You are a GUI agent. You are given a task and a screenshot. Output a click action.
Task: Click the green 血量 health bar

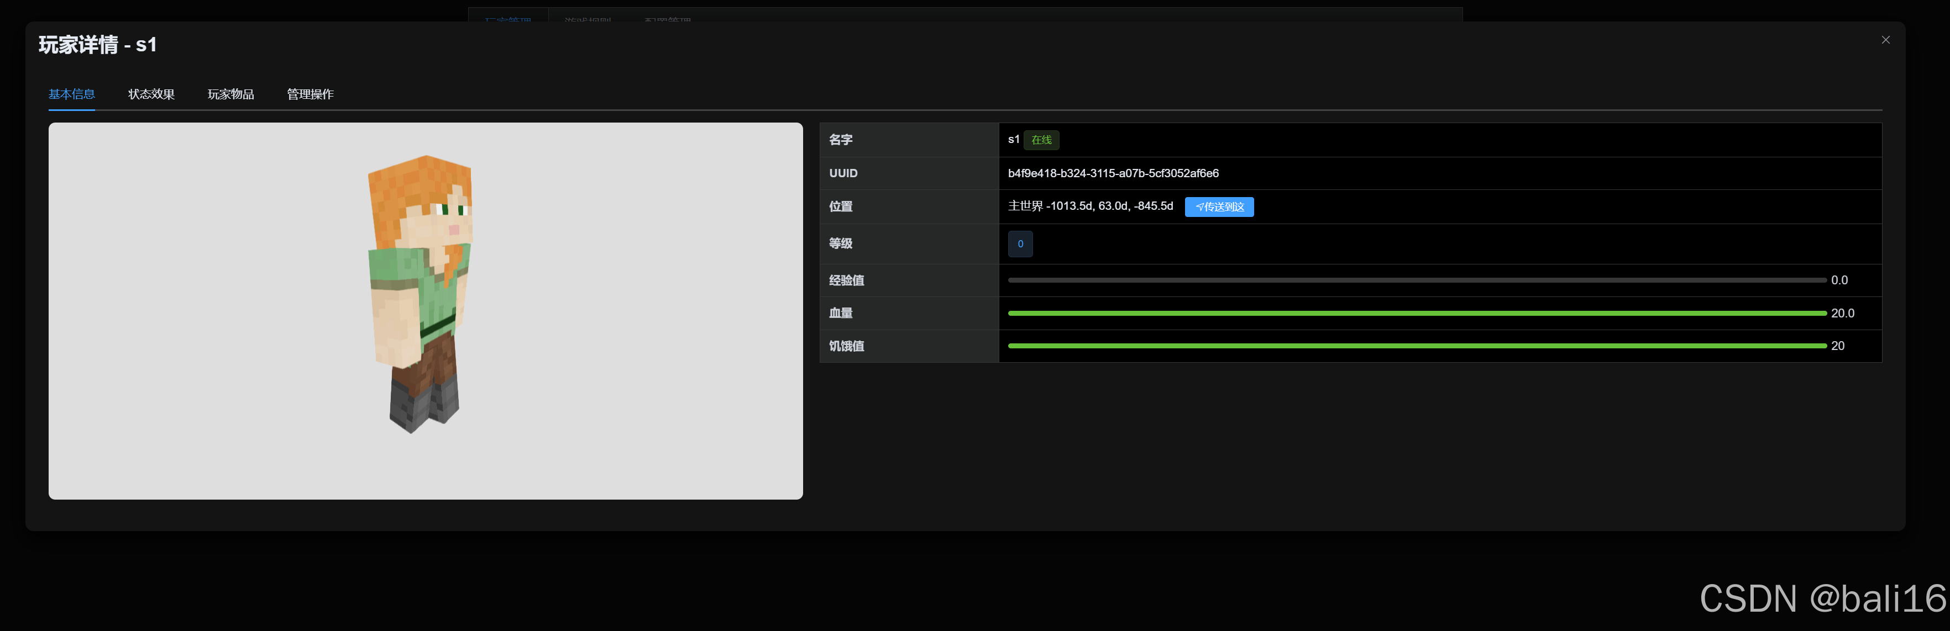(1416, 313)
